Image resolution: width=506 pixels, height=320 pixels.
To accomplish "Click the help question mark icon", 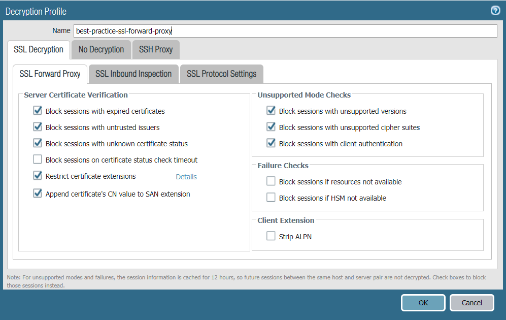I will pyautogui.click(x=495, y=11).
